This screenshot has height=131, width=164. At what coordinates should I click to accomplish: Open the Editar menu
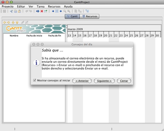[21, 7]
